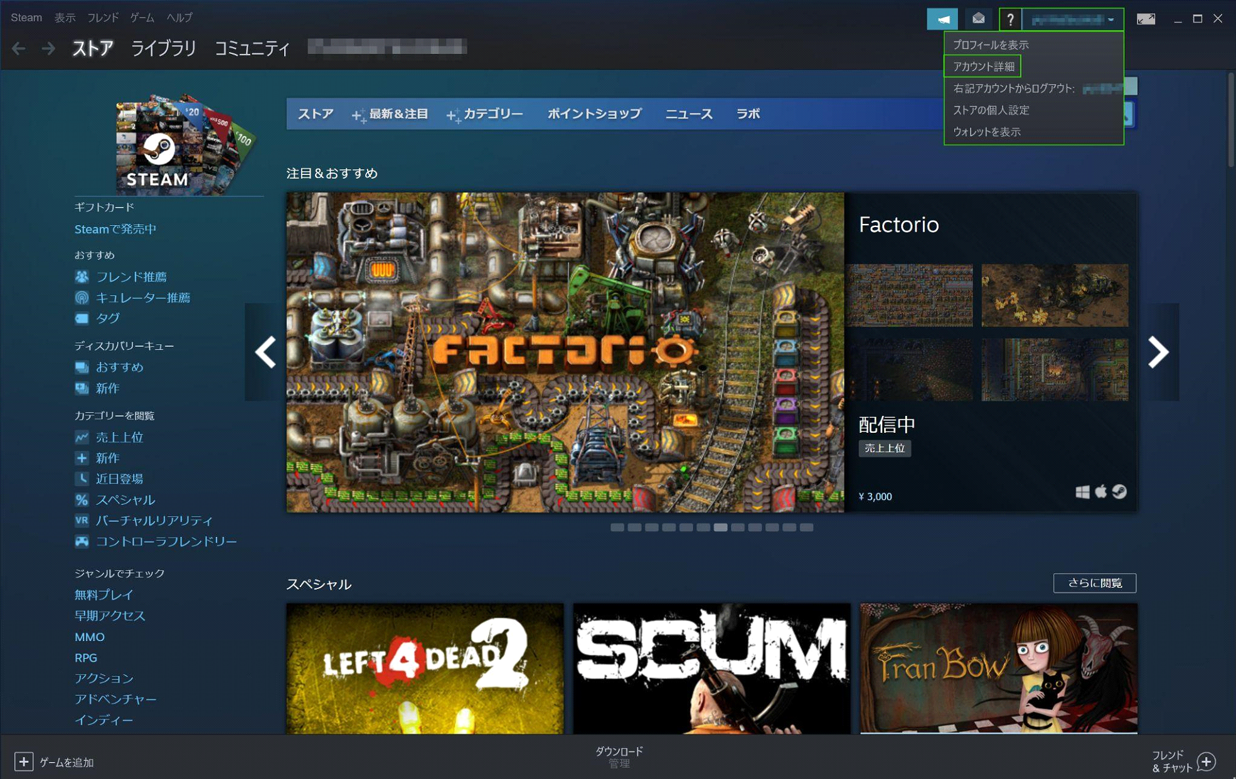1236x779 pixels.
Task: Open the ヘルプ menu
Action: [179, 18]
